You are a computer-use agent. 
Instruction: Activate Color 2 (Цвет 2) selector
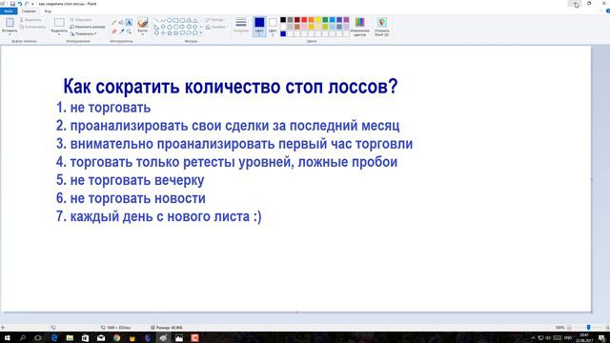[x=273, y=27]
